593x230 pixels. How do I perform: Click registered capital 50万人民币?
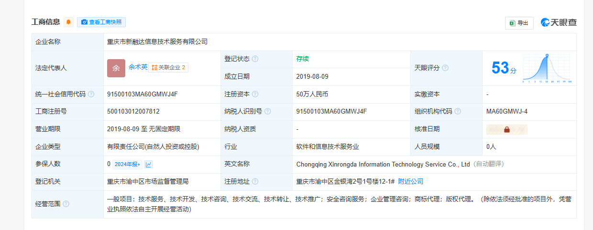tap(312, 94)
